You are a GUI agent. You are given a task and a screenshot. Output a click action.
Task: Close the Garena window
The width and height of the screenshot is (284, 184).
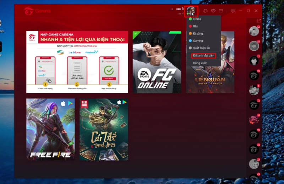(256, 11)
